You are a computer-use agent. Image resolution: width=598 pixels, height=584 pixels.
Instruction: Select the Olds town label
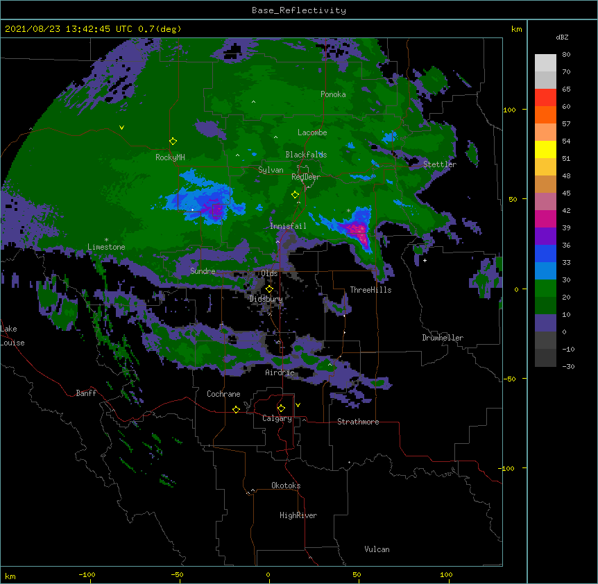pos(269,273)
